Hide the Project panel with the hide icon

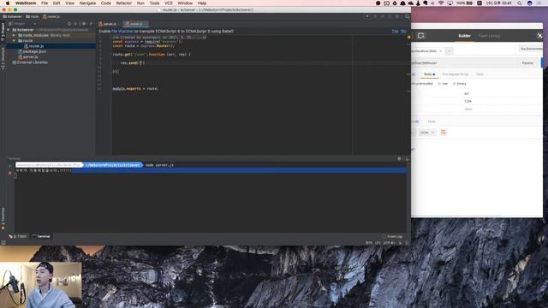click(x=92, y=24)
